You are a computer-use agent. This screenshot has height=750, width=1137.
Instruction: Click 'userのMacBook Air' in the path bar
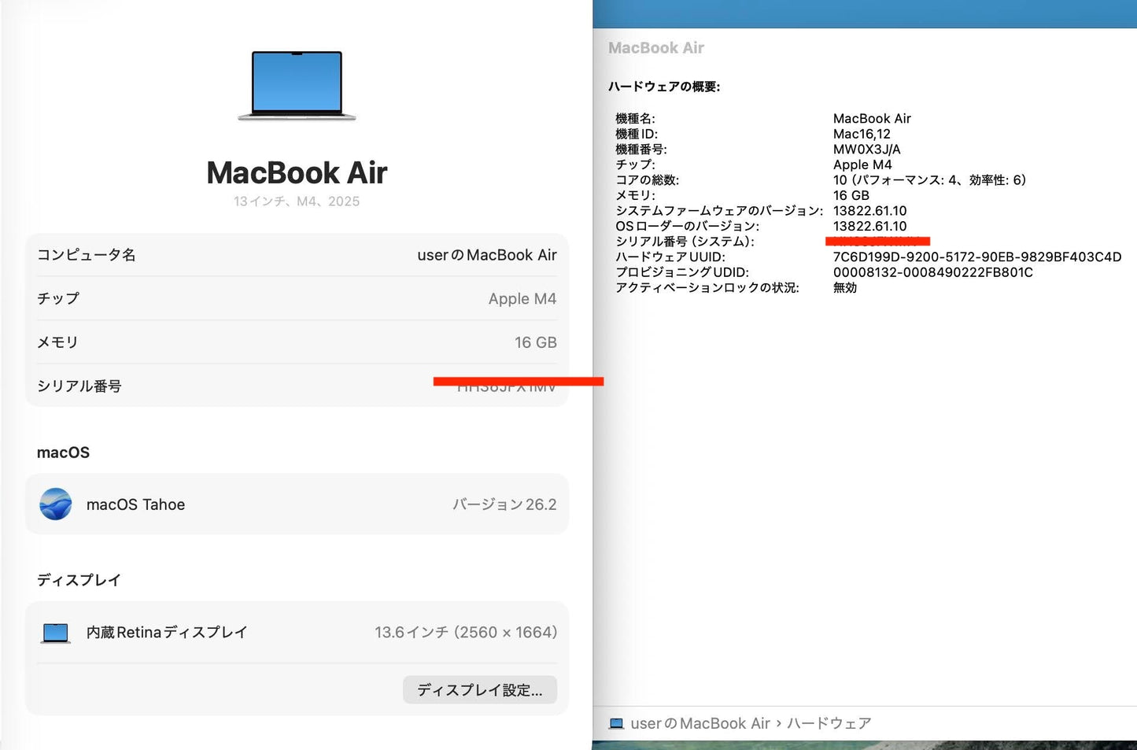pyautogui.click(x=700, y=723)
